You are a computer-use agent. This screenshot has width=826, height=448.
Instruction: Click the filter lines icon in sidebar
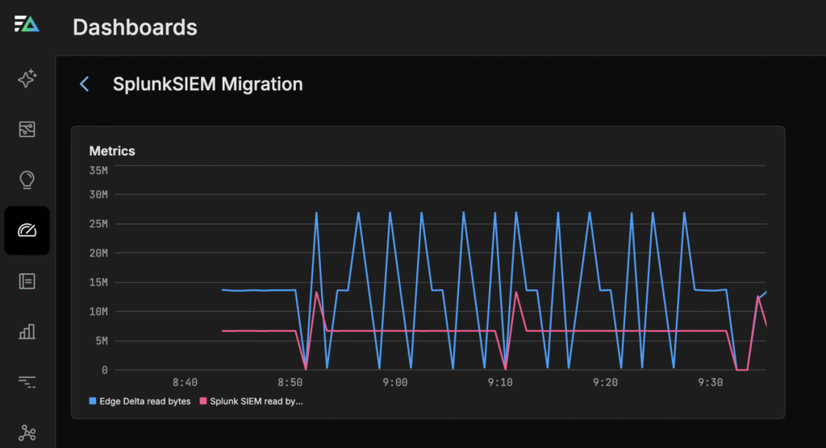click(x=27, y=382)
